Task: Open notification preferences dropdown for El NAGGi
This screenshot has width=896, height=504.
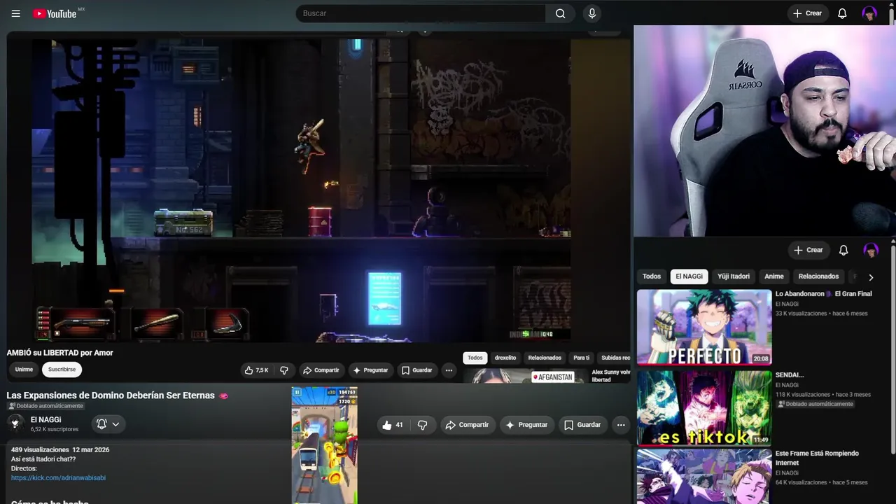Action: [x=108, y=423]
